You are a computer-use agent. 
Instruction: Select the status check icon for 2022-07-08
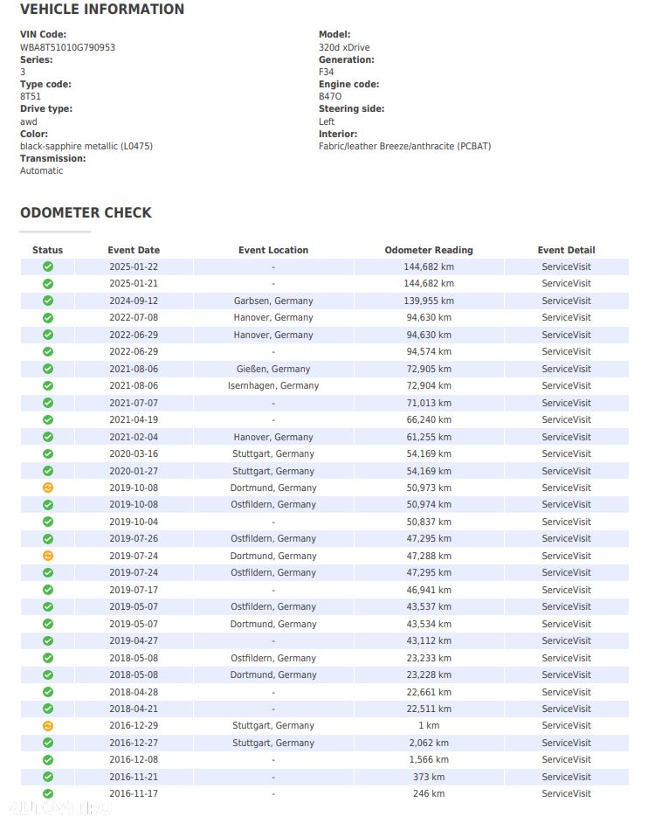48,317
